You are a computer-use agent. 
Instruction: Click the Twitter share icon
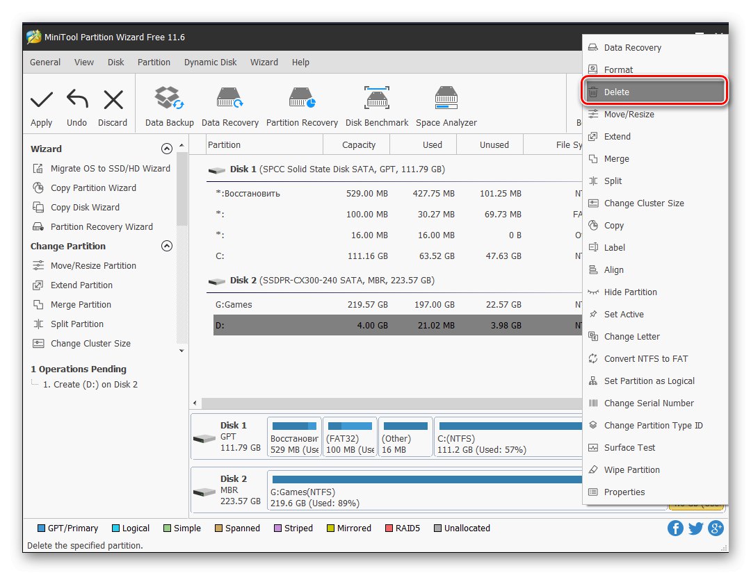click(695, 528)
